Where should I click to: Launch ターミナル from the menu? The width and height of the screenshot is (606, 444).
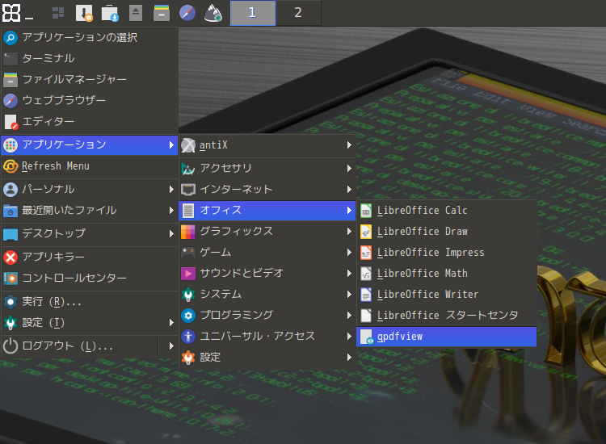(89, 59)
